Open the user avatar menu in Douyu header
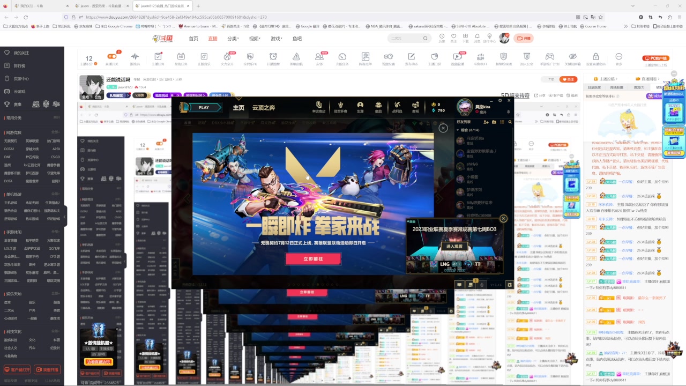686x386 pixels. 504,38
